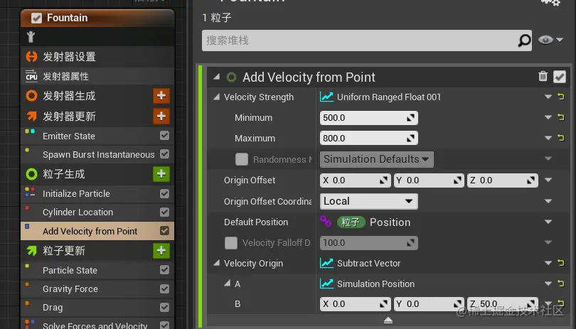Disable the Emitter State module checkbox
This screenshot has height=329, width=576.
(164, 136)
